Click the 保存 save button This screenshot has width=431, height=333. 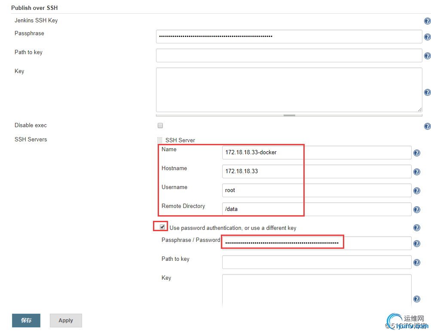click(x=26, y=321)
